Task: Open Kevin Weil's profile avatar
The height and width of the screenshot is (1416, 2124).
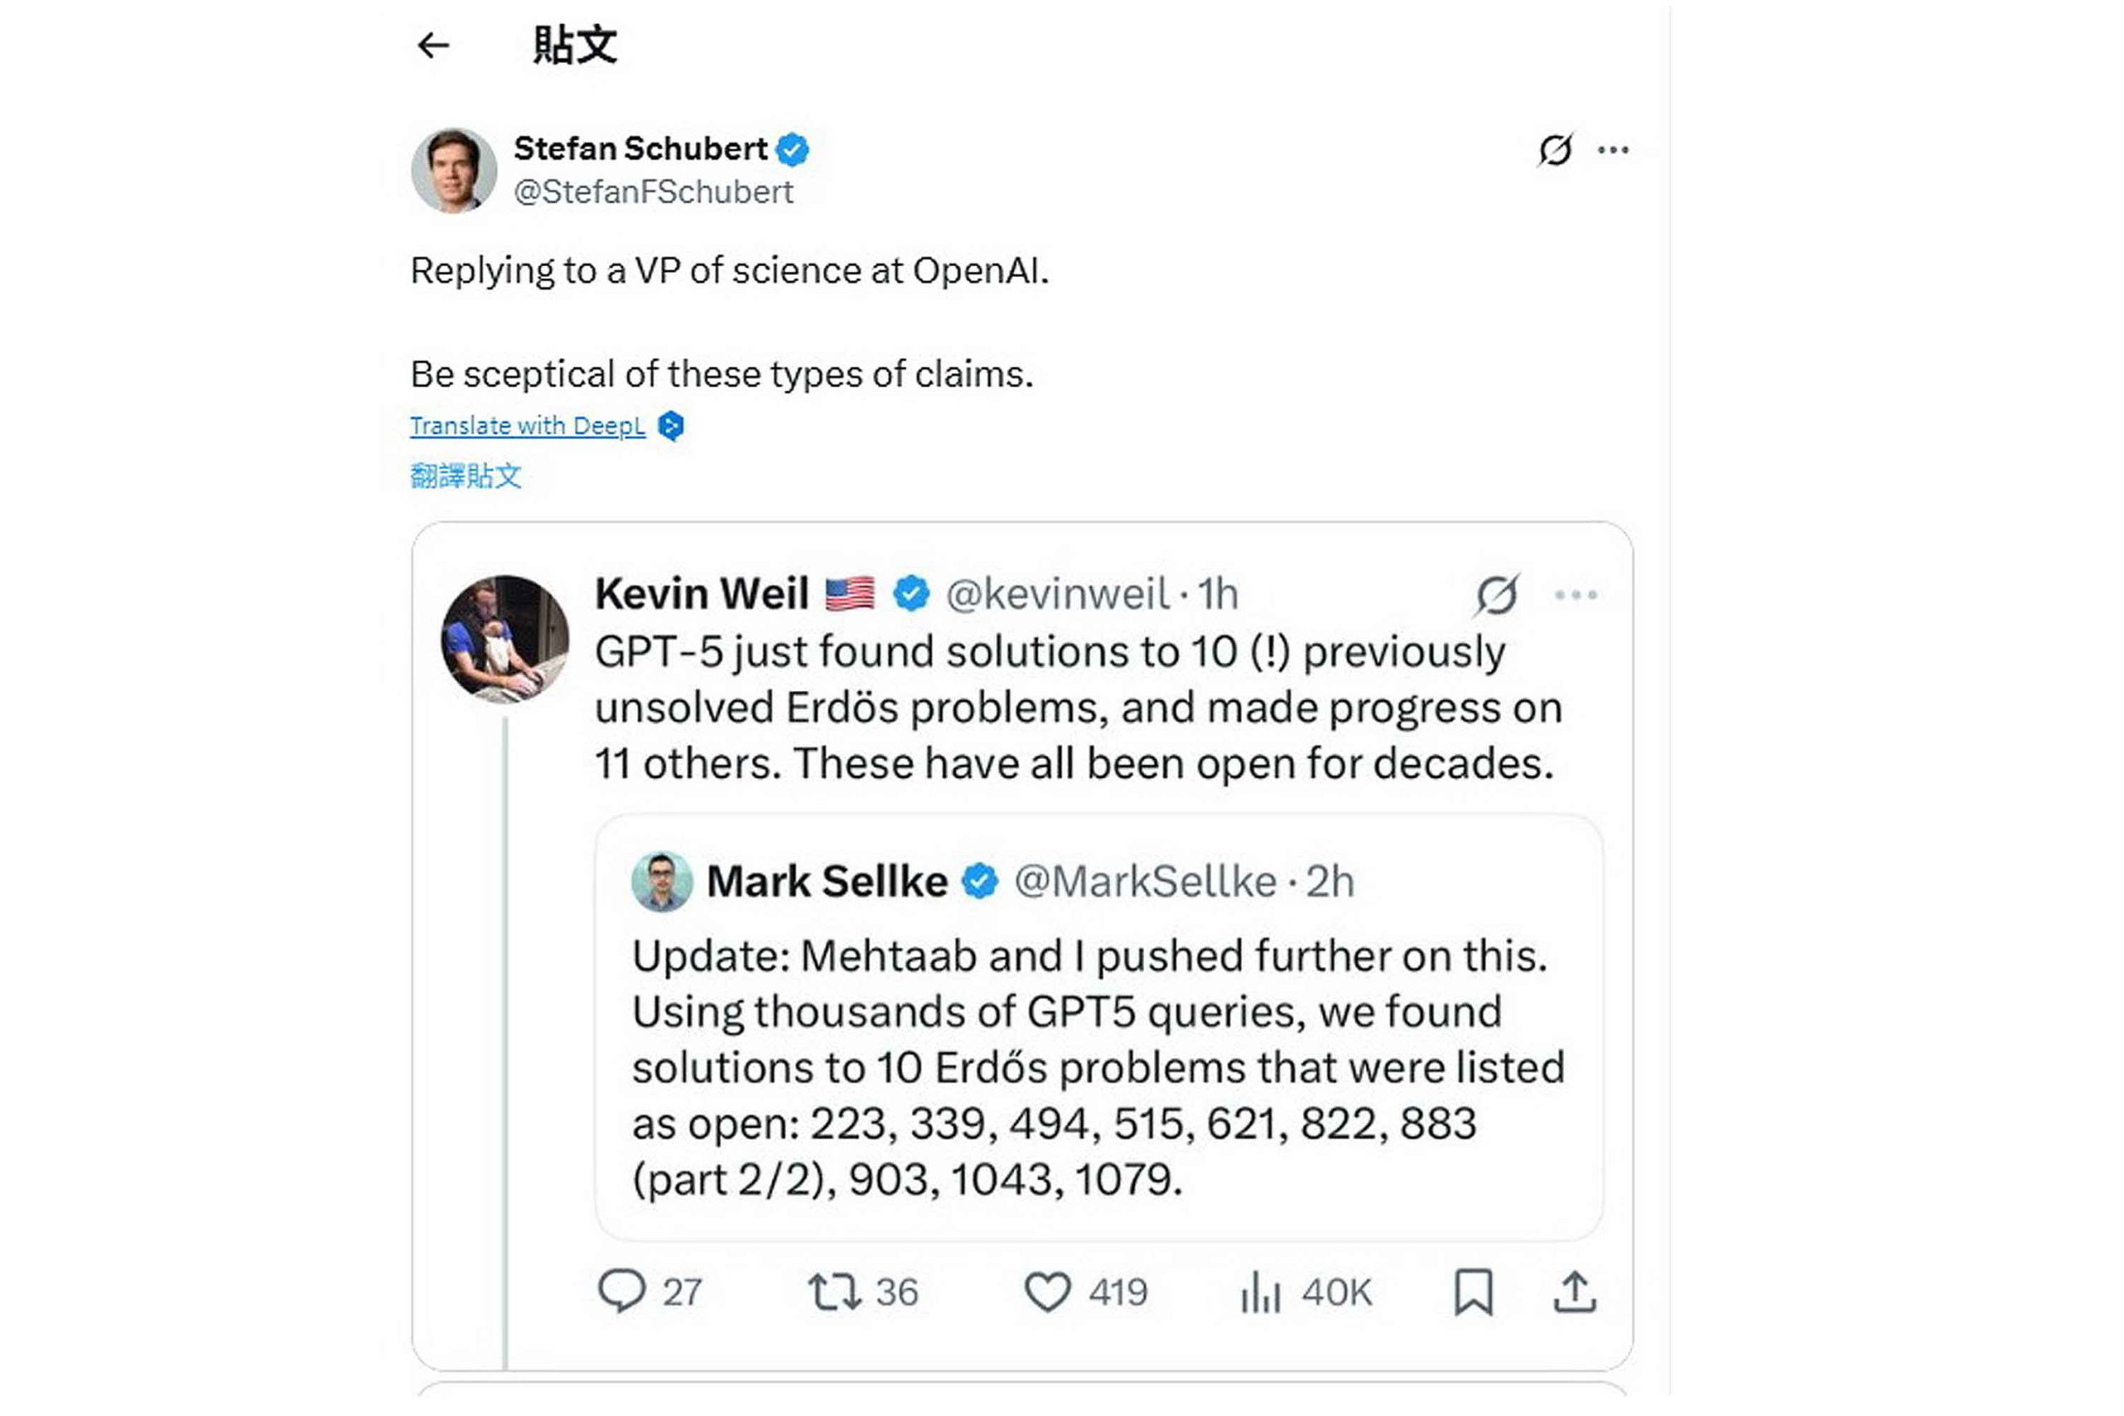Action: click(x=504, y=640)
